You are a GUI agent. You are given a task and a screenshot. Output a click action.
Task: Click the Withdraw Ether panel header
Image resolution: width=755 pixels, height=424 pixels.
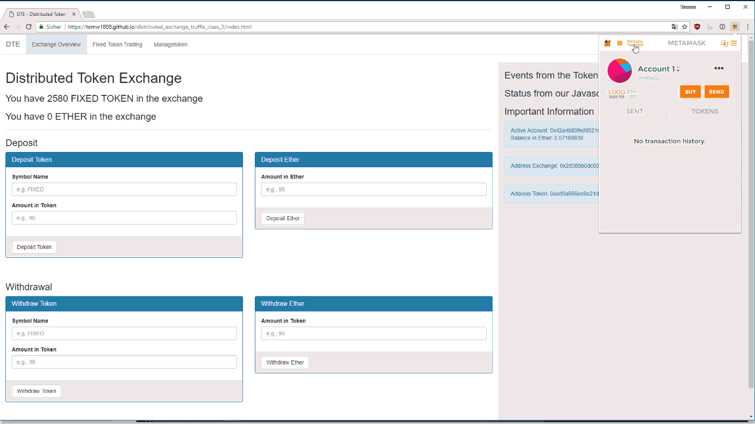pos(374,304)
